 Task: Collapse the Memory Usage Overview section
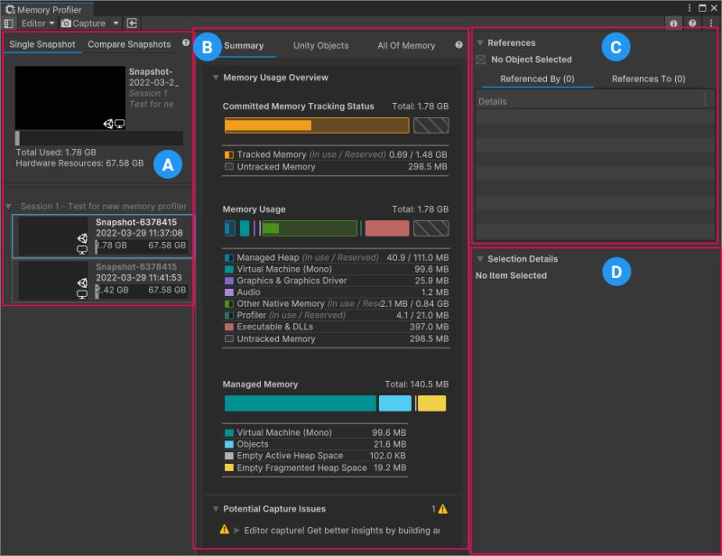click(x=216, y=78)
